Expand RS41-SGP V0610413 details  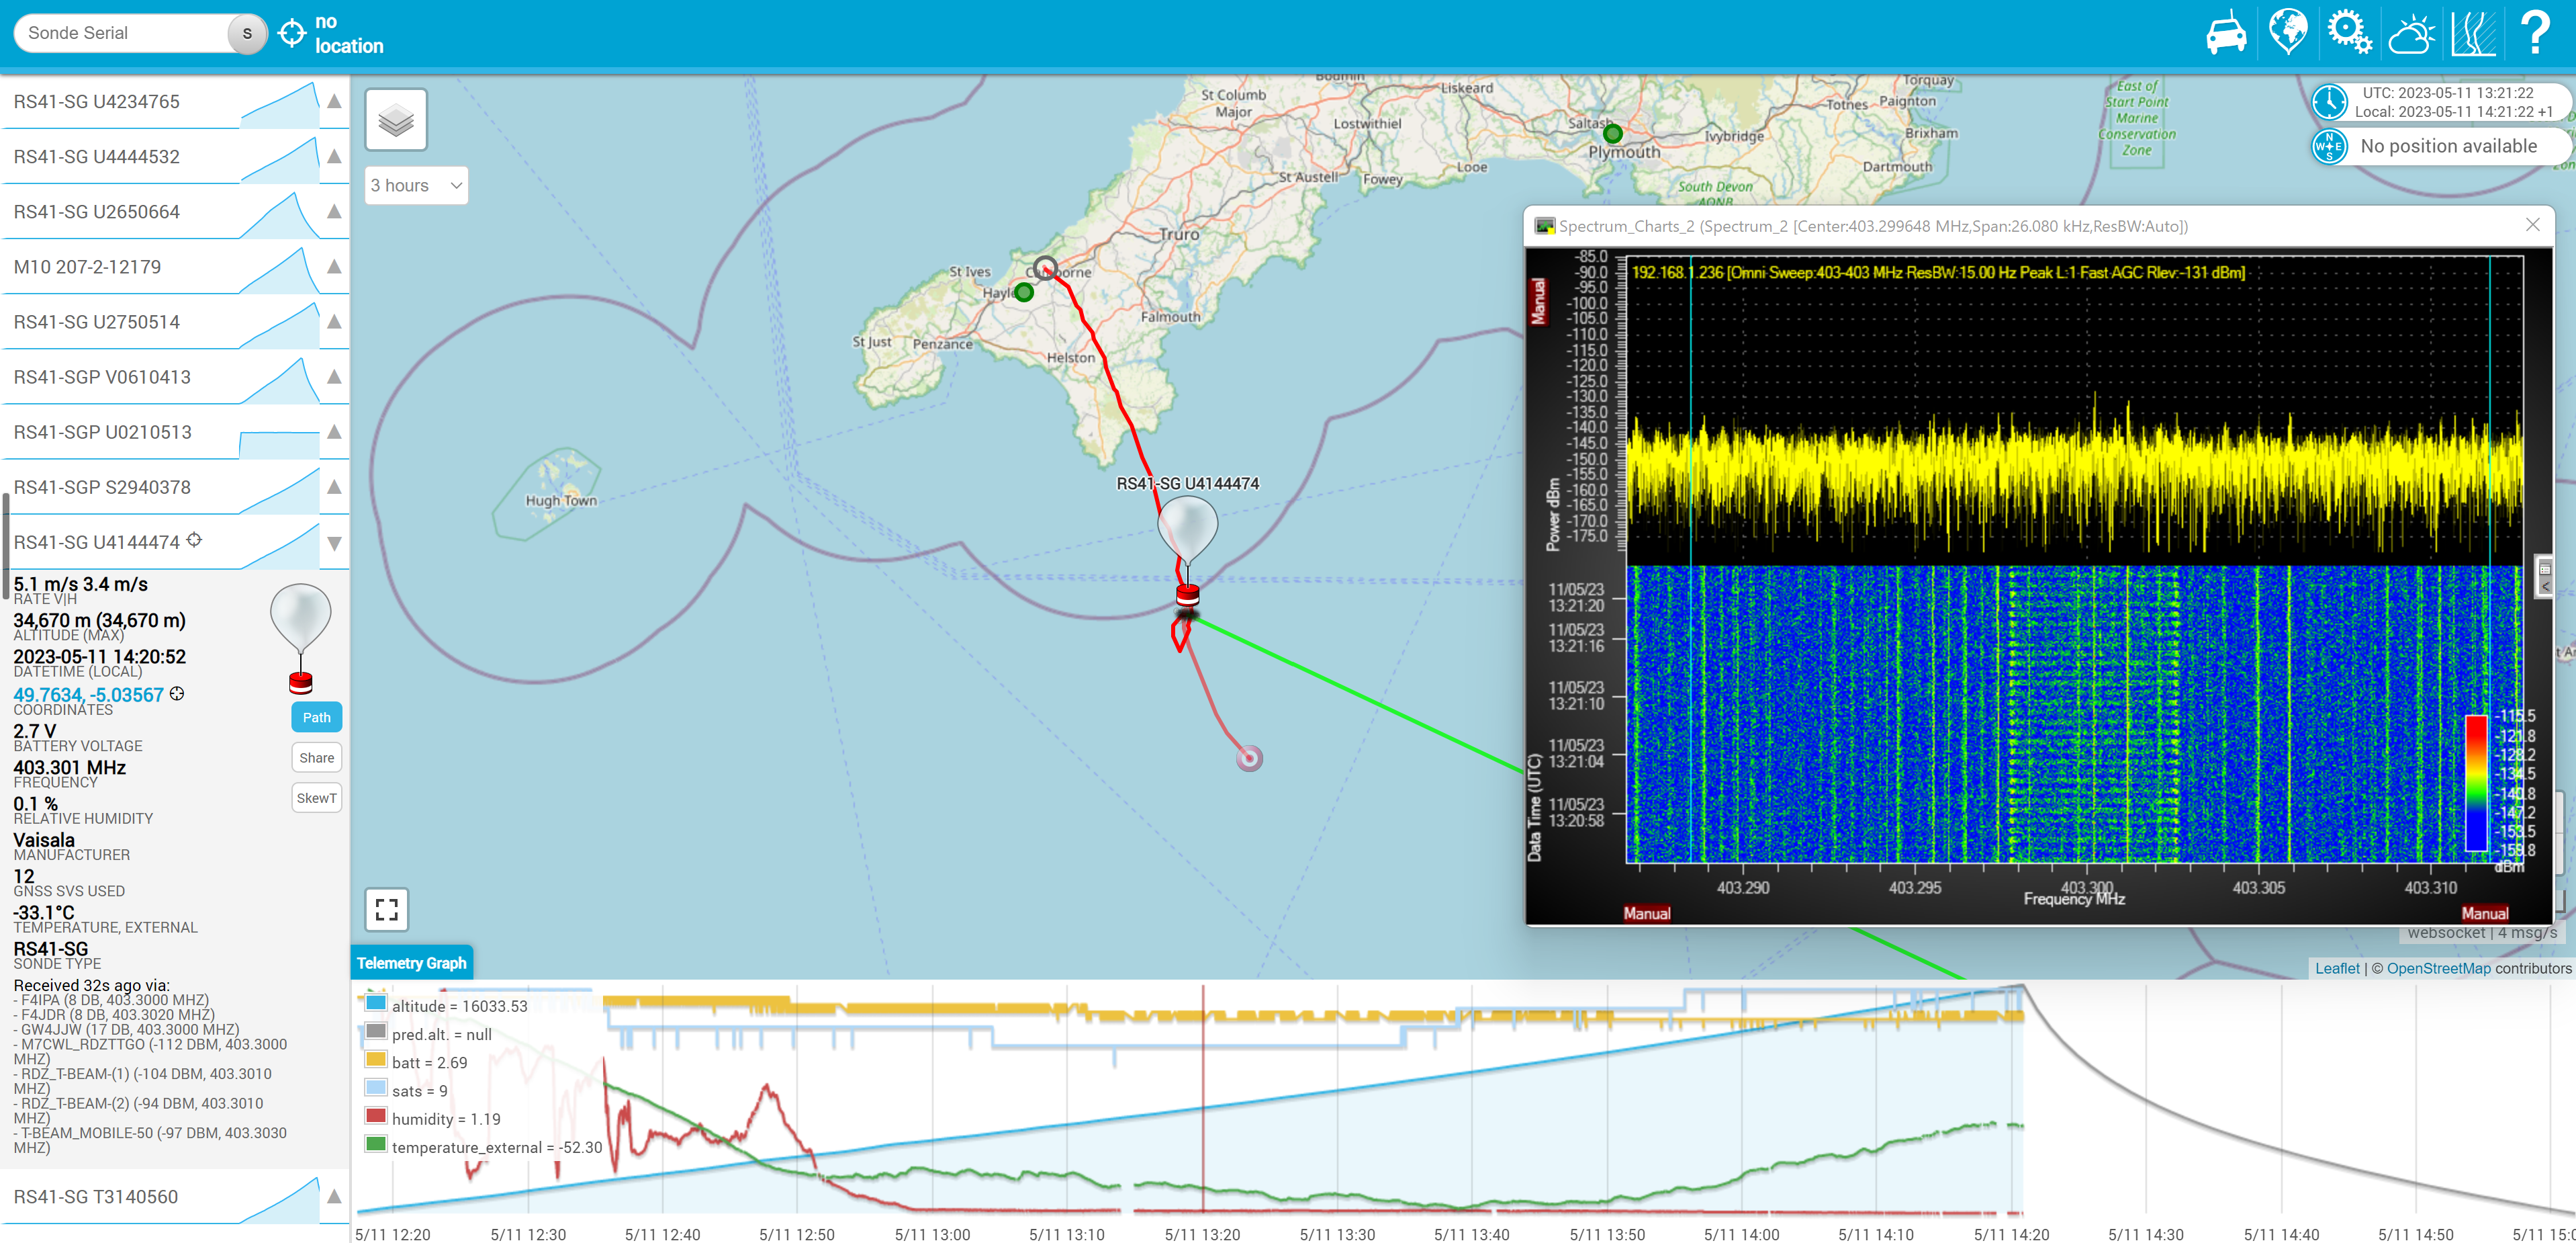(334, 376)
